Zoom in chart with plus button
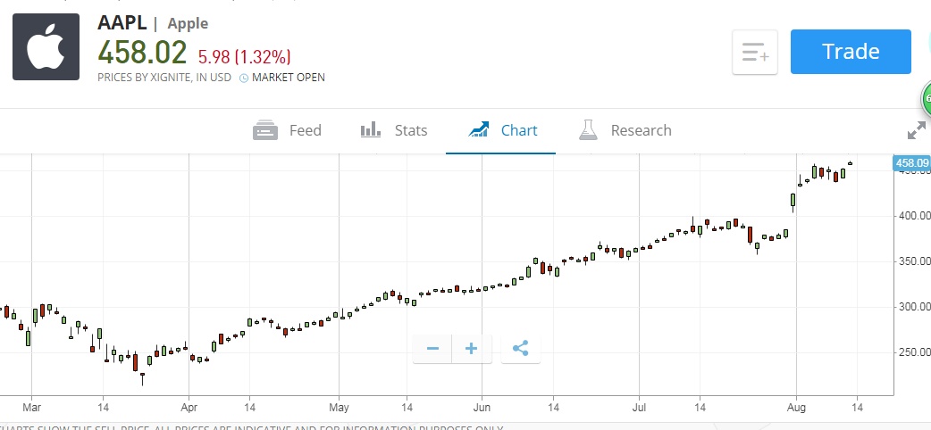 [x=472, y=349]
